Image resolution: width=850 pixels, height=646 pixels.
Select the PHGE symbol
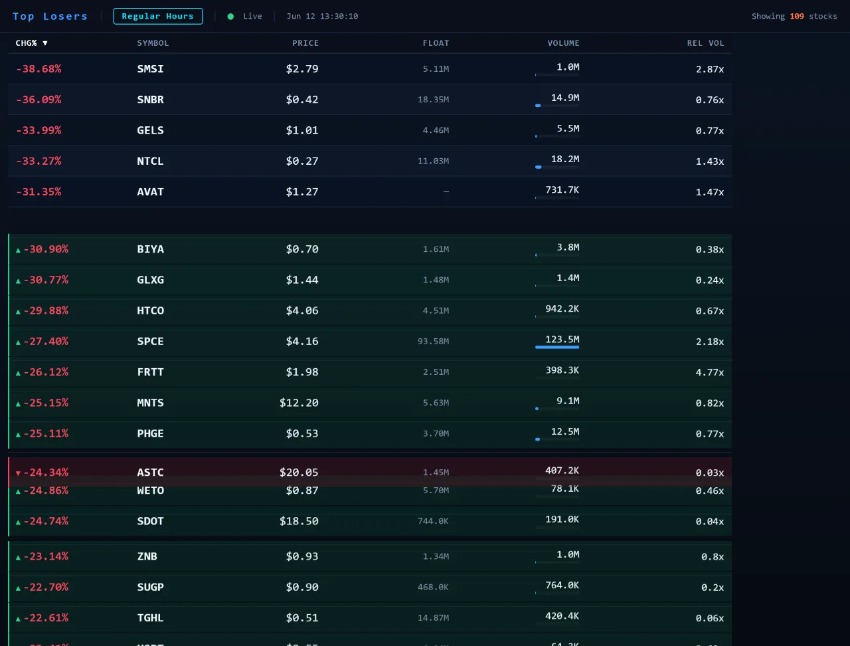150,433
